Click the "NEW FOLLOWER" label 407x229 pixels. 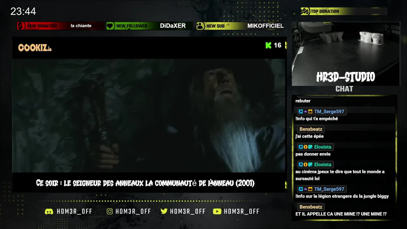click(132, 26)
